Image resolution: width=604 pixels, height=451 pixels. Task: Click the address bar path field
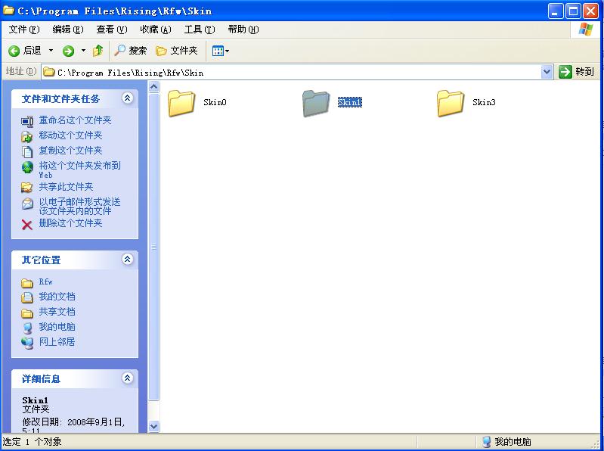(291, 72)
